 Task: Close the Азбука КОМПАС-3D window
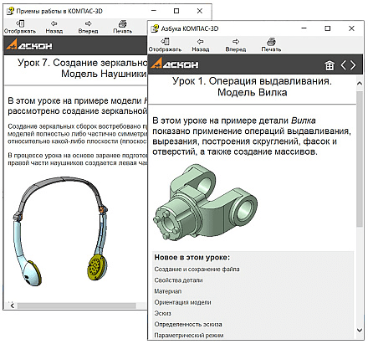(x=351, y=28)
